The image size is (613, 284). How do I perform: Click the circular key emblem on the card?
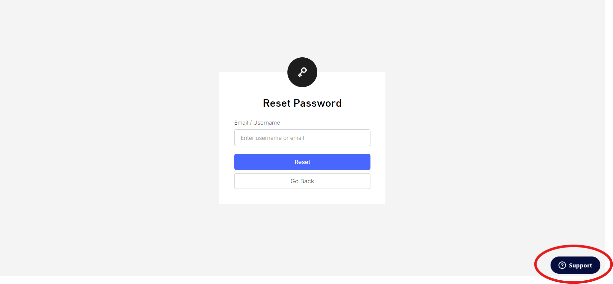coord(302,72)
